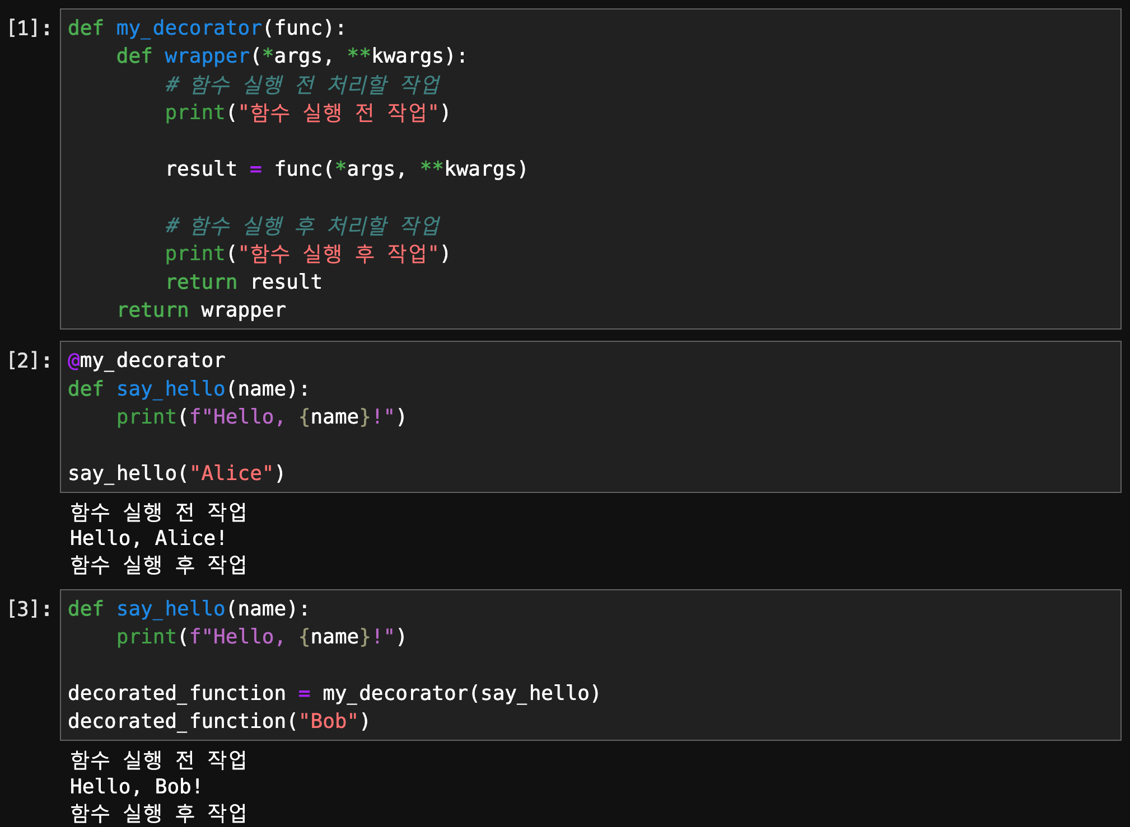Click the 'Hello, Alice!' output text
Screen dimensions: 1130x827
(148, 538)
